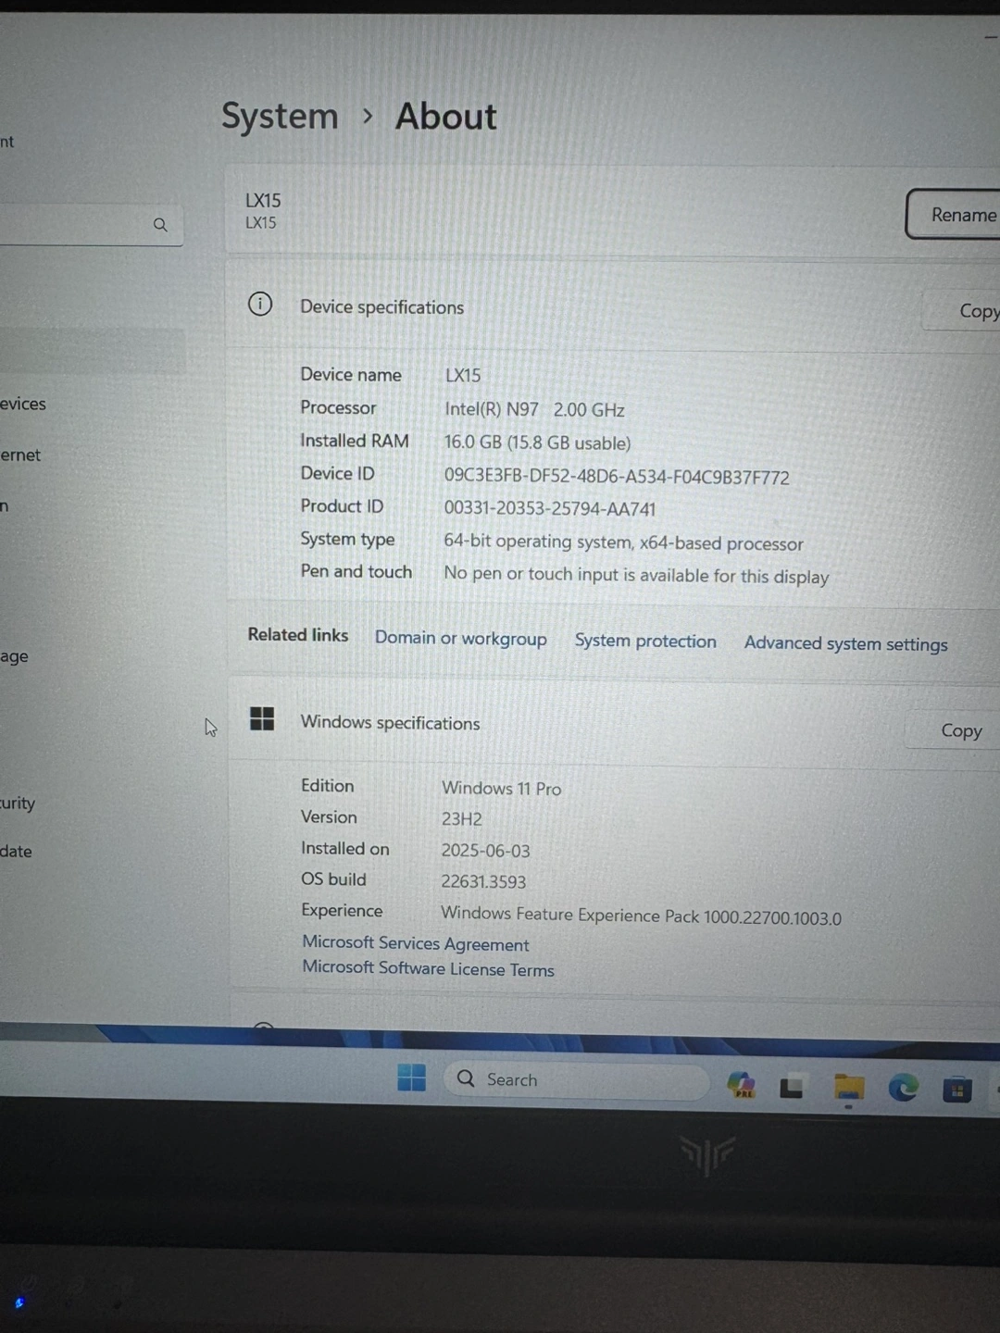Screen dimensions: 1000x1333
Task: Click the settings search input field
Action: 91,225
